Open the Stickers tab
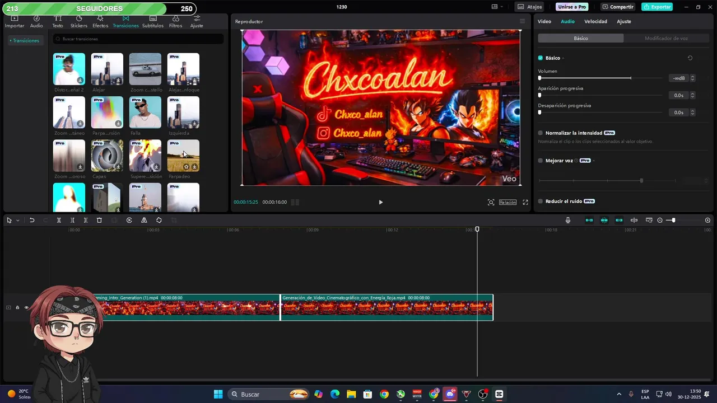The image size is (717, 403). point(79,22)
